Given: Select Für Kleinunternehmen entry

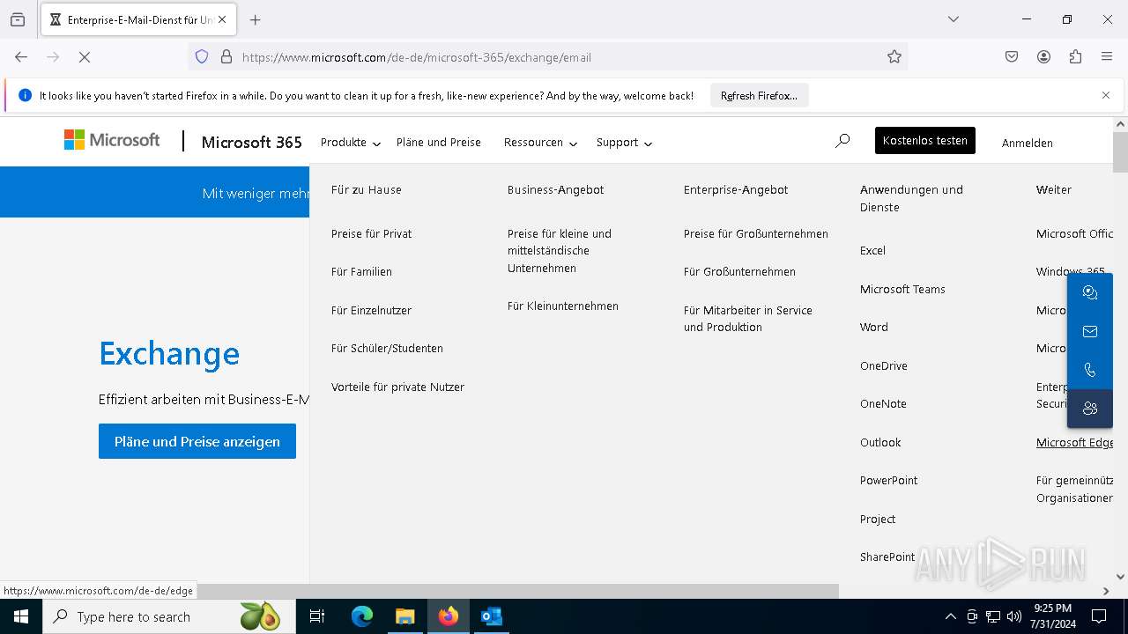Looking at the screenshot, I should click(563, 306).
